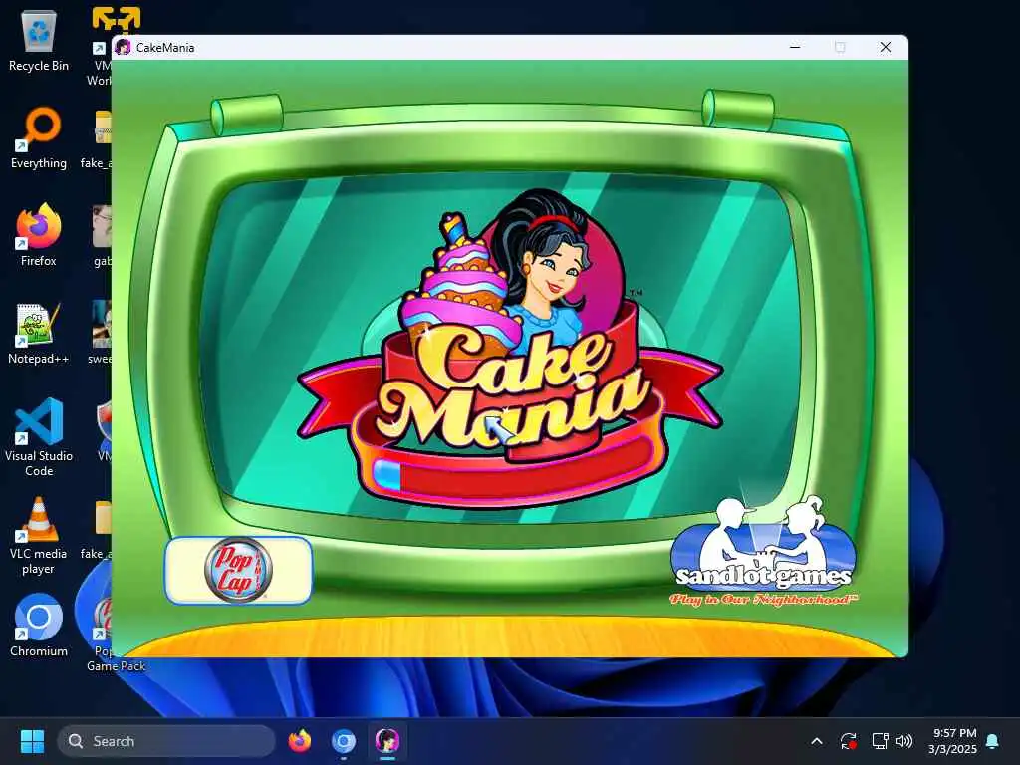Open the Visual Studio Code desktop shortcut
Screen dimensions: 1020x765
pyautogui.click(x=39, y=437)
